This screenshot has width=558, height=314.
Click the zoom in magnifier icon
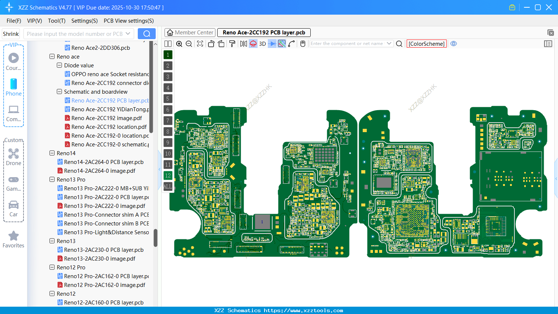179,44
